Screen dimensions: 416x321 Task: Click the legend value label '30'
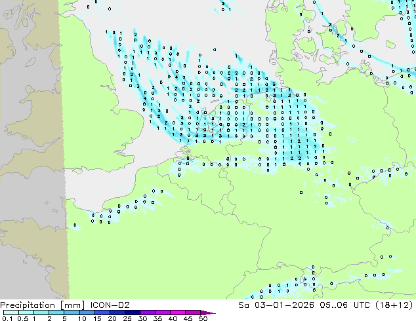[x=142, y=318]
